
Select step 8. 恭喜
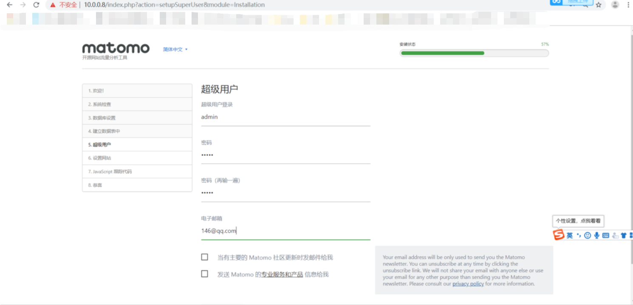click(137, 185)
